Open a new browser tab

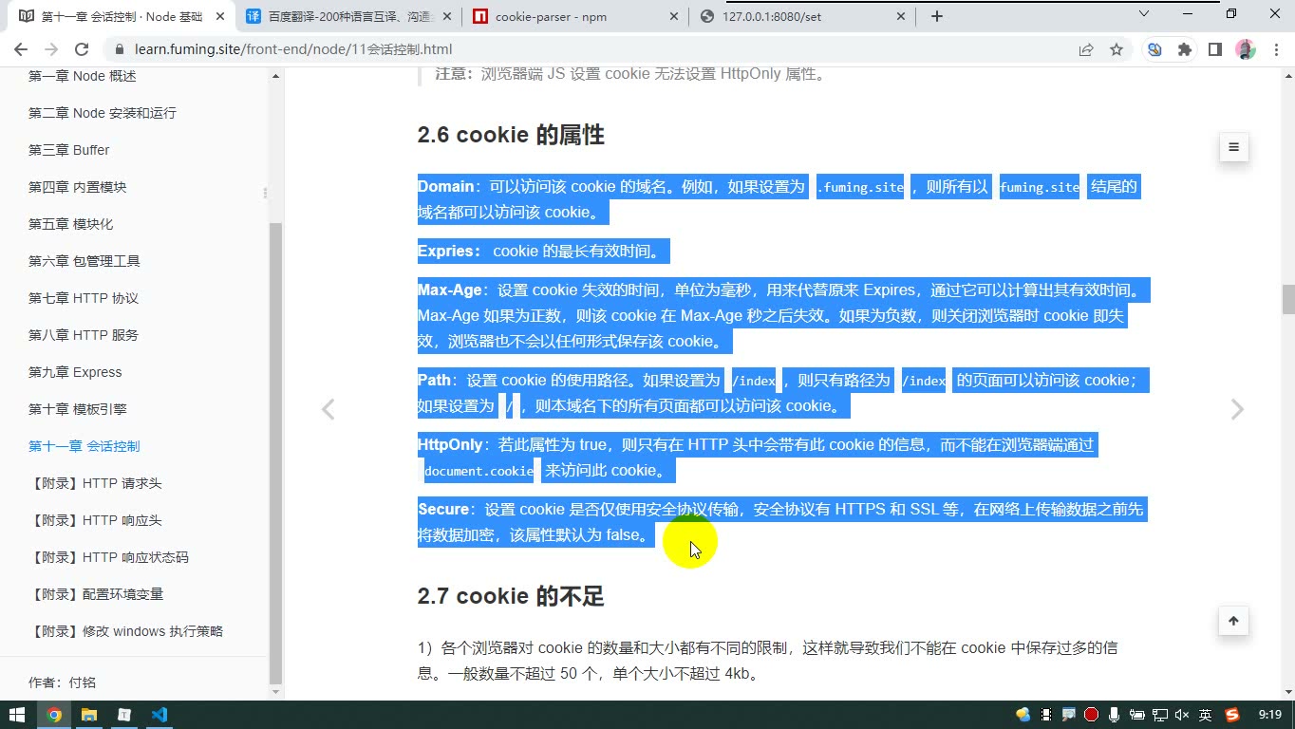pyautogui.click(x=937, y=16)
